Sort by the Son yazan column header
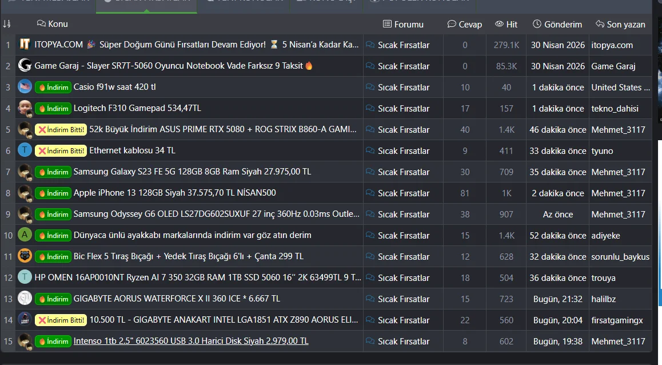The width and height of the screenshot is (662, 365). (x=620, y=24)
